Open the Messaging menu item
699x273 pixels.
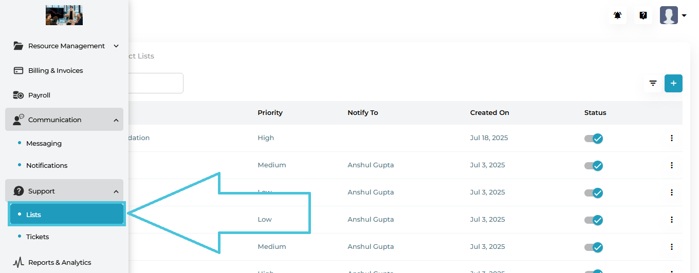tap(44, 143)
